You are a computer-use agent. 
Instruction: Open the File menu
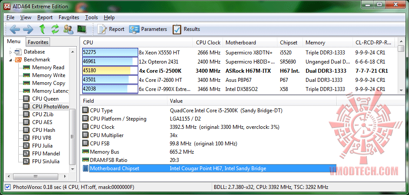(10, 17)
